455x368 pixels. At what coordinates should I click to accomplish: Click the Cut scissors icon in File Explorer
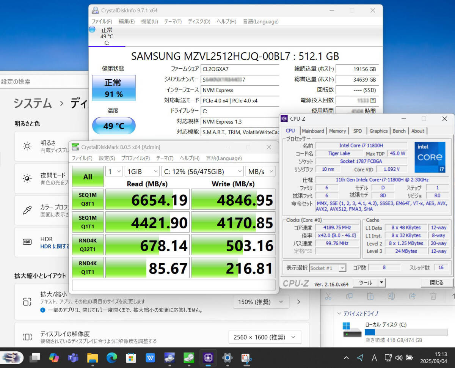tap(328, 296)
